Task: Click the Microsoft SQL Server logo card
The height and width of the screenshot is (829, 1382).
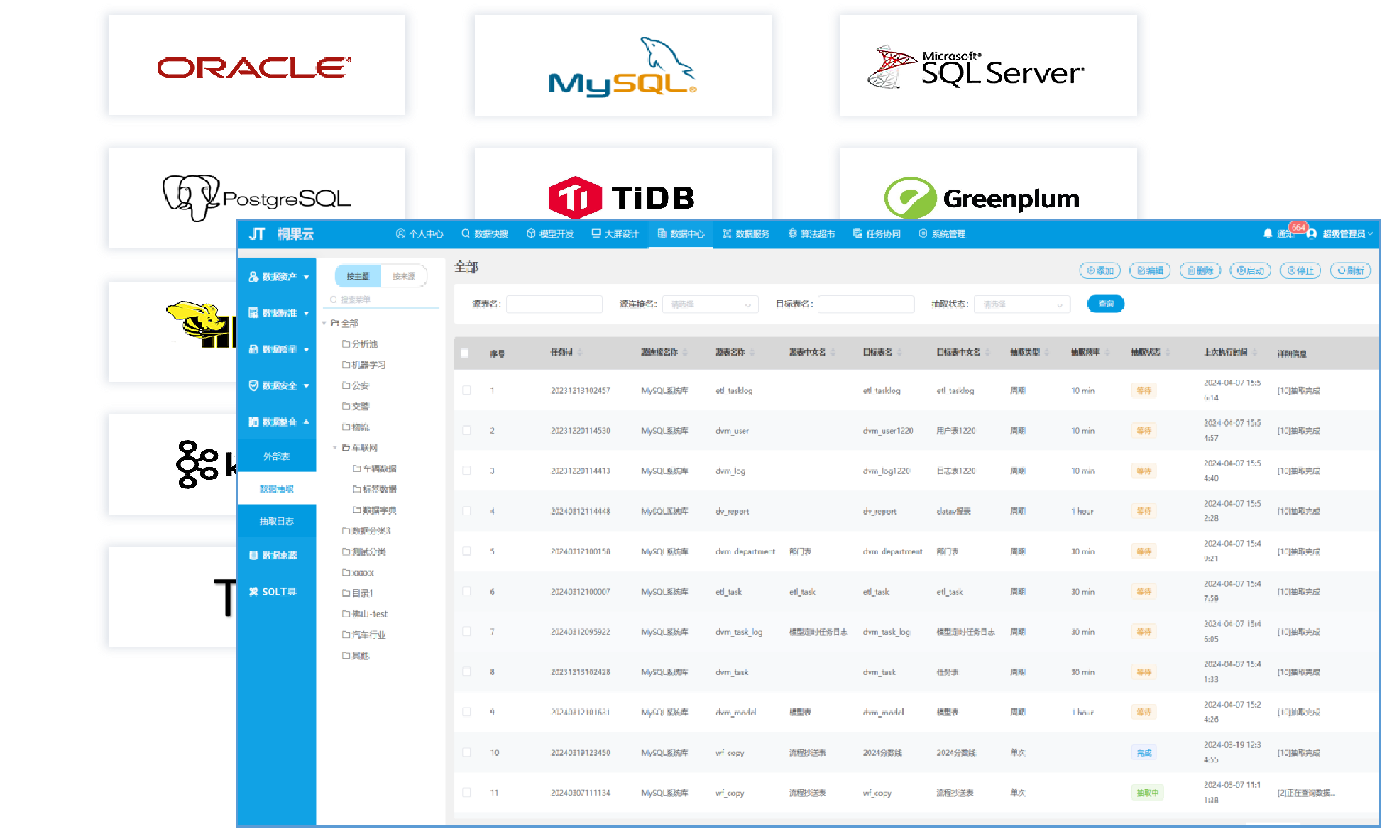Action: (x=989, y=65)
